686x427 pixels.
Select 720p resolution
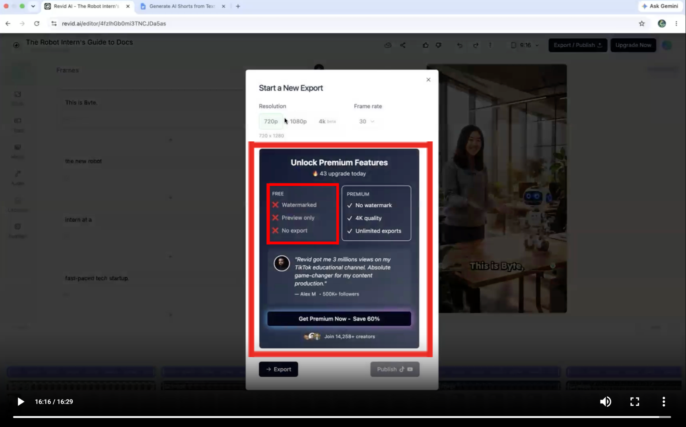[271, 122]
